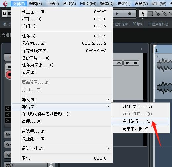Select MIDI 文件... (M) export option

pos(141,107)
